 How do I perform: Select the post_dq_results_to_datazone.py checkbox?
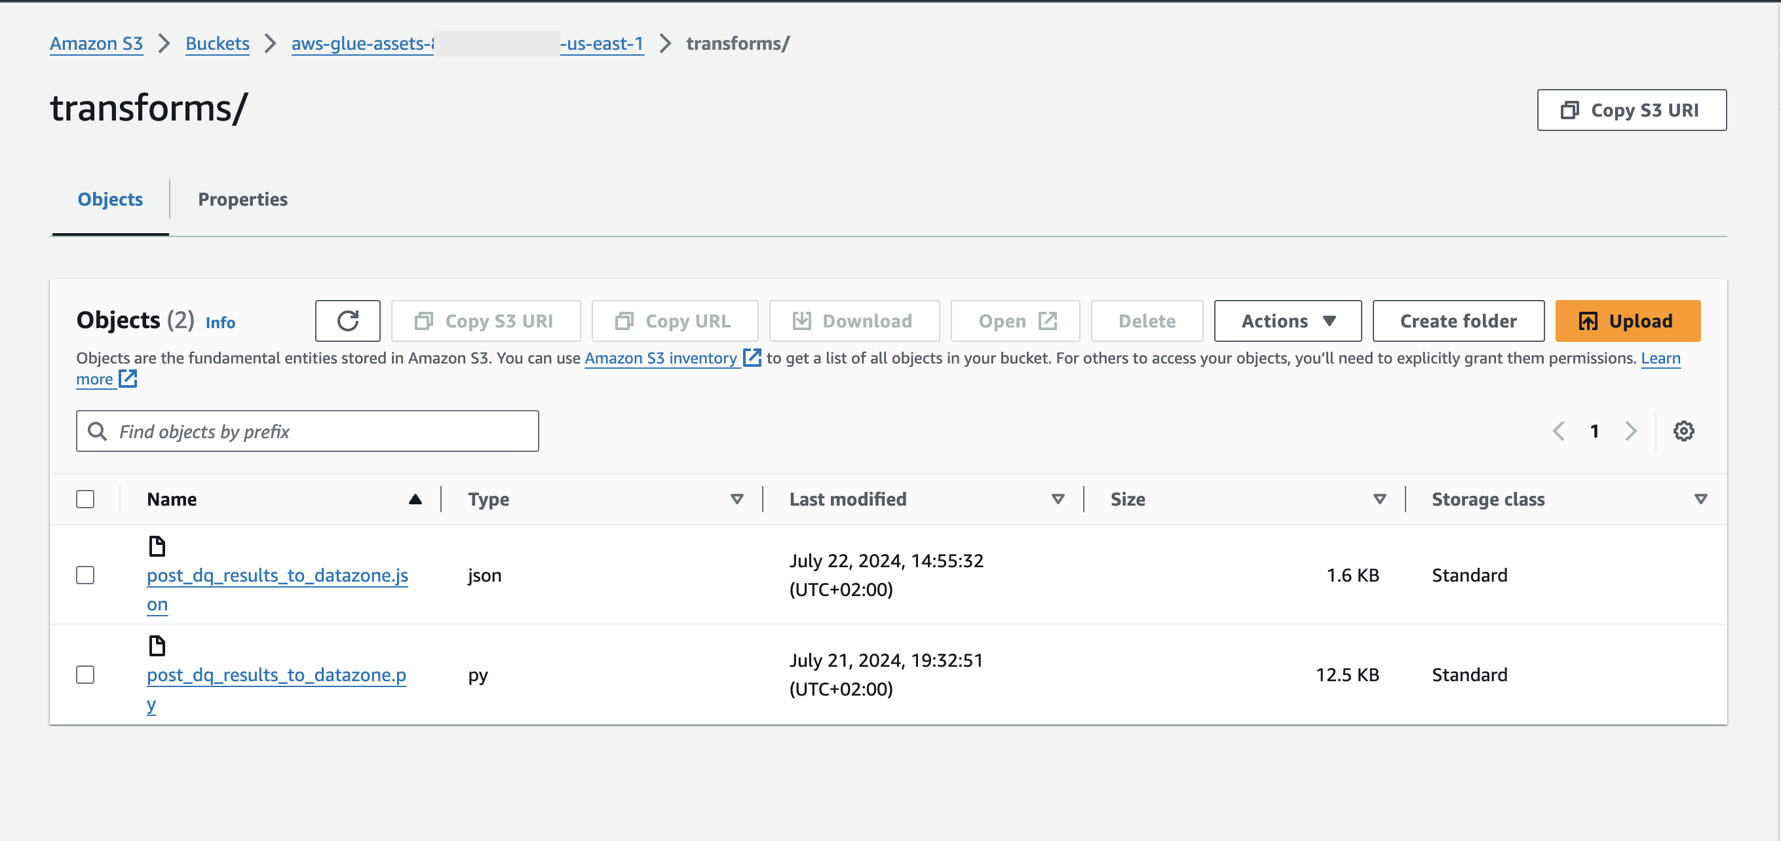85,675
